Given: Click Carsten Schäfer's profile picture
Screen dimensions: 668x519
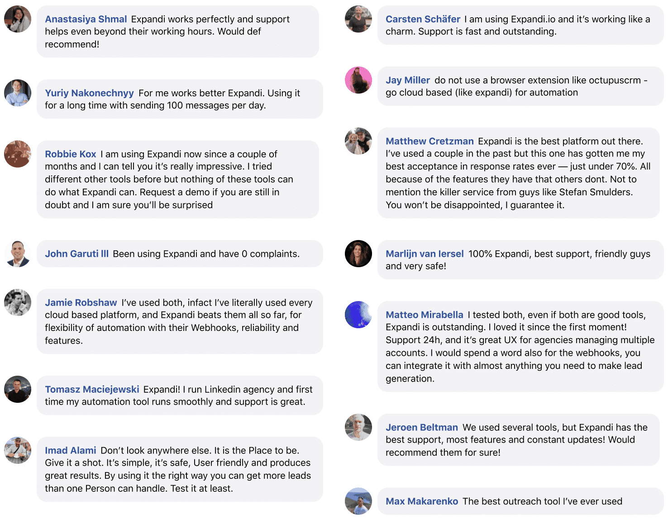Looking at the screenshot, I should (x=358, y=19).
